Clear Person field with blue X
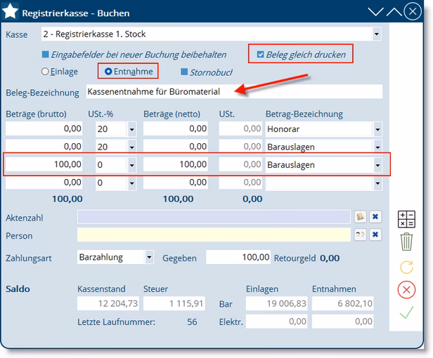The width and height of the screenshot is (433, 358). [x=375, y=234]
